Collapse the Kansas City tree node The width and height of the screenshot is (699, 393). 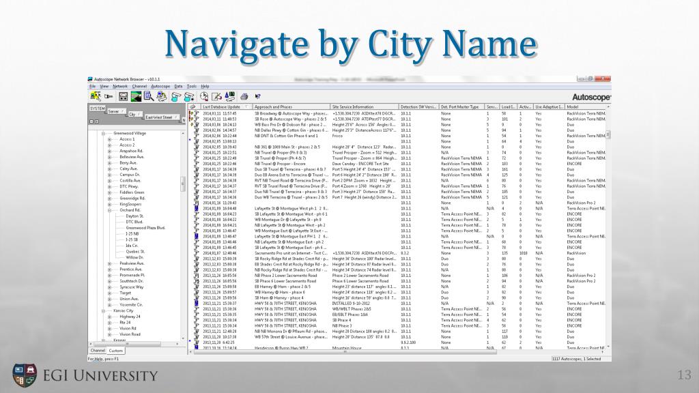(x=103, y=311)
